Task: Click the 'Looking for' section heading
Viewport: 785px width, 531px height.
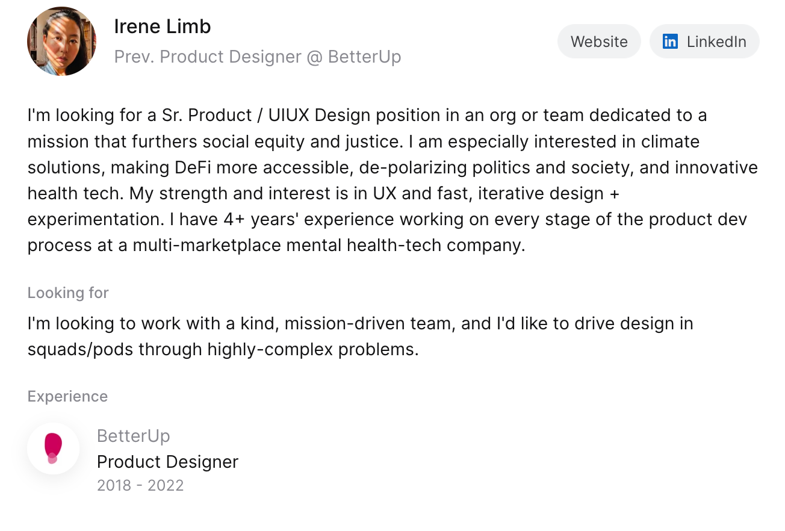Action: (68, 293)
